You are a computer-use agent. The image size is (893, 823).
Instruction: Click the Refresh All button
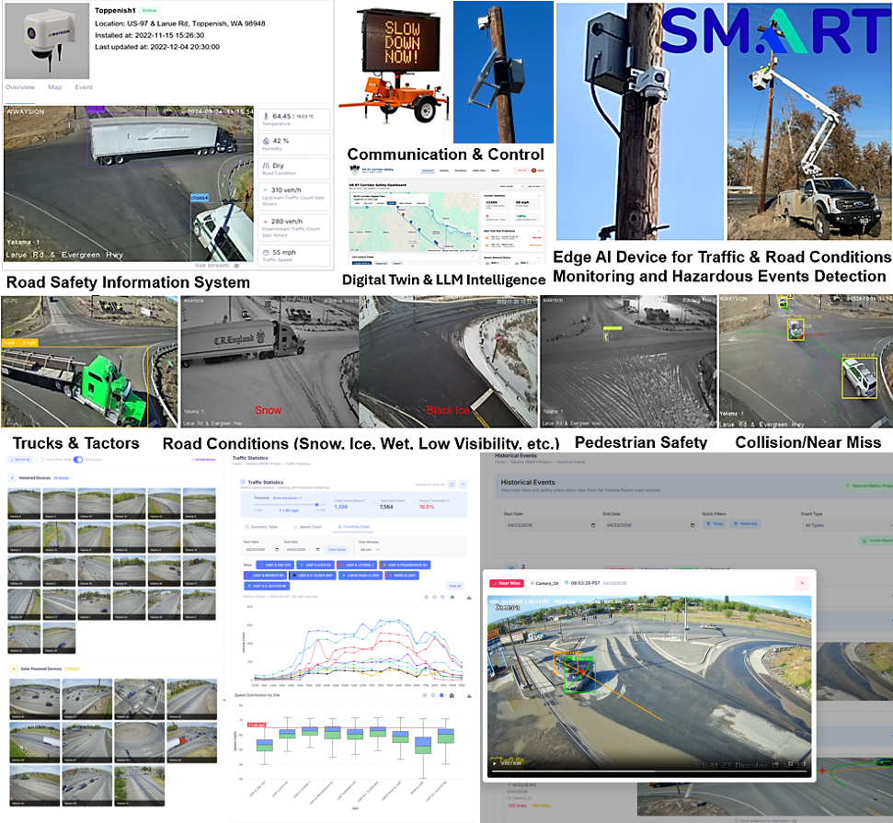20,460
